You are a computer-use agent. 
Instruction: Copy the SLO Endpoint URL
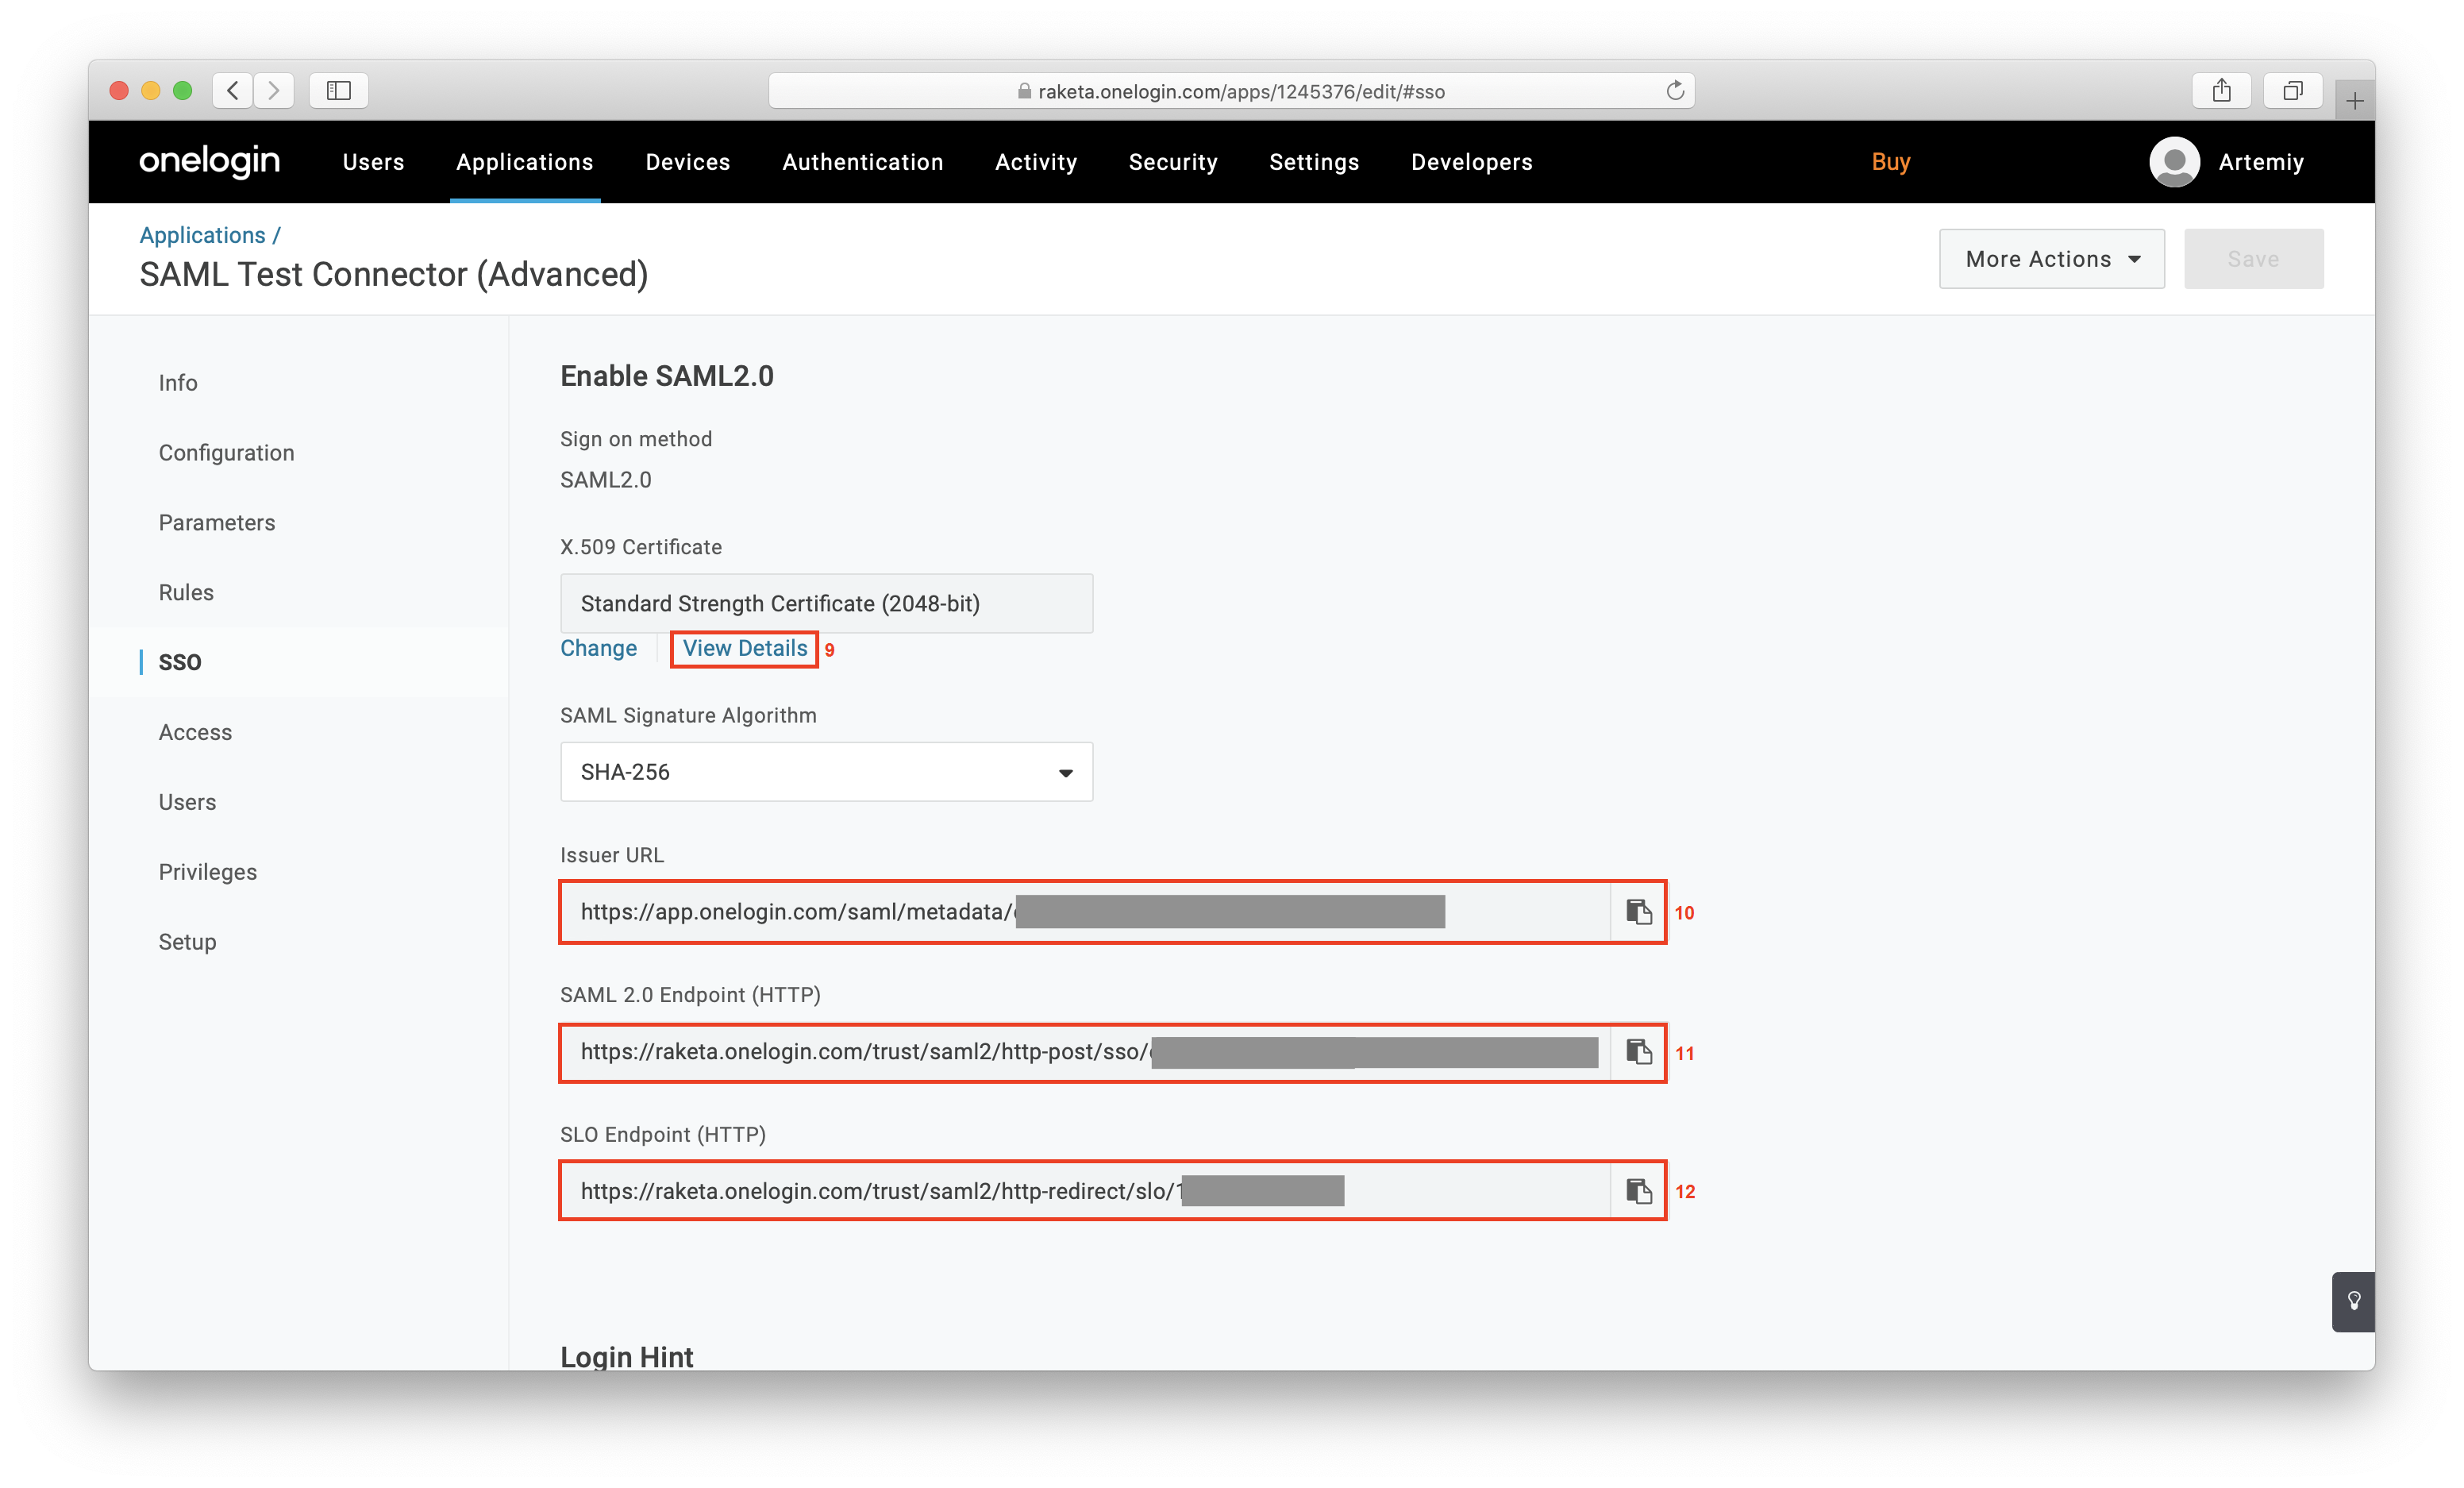point(1638,1190)
